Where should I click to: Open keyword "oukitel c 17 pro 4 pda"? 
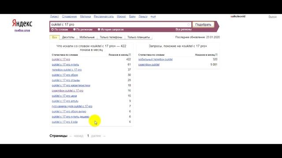(65, 122)
